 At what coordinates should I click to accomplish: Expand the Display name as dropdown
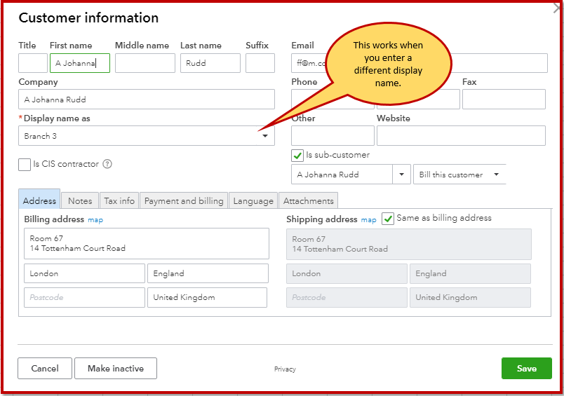coord(265,136)
